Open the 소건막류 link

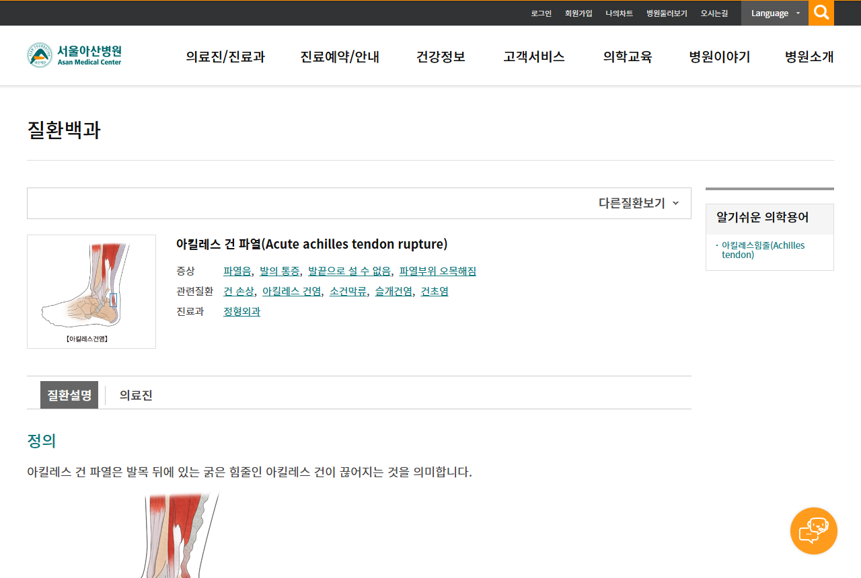pyautogui.click(x=348, y=292)
